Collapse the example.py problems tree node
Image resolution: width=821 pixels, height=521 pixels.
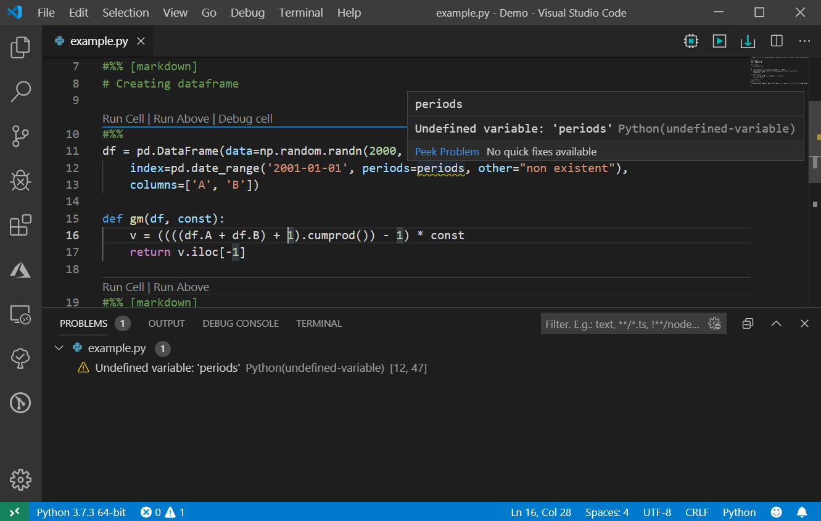(x=59, y=348)
